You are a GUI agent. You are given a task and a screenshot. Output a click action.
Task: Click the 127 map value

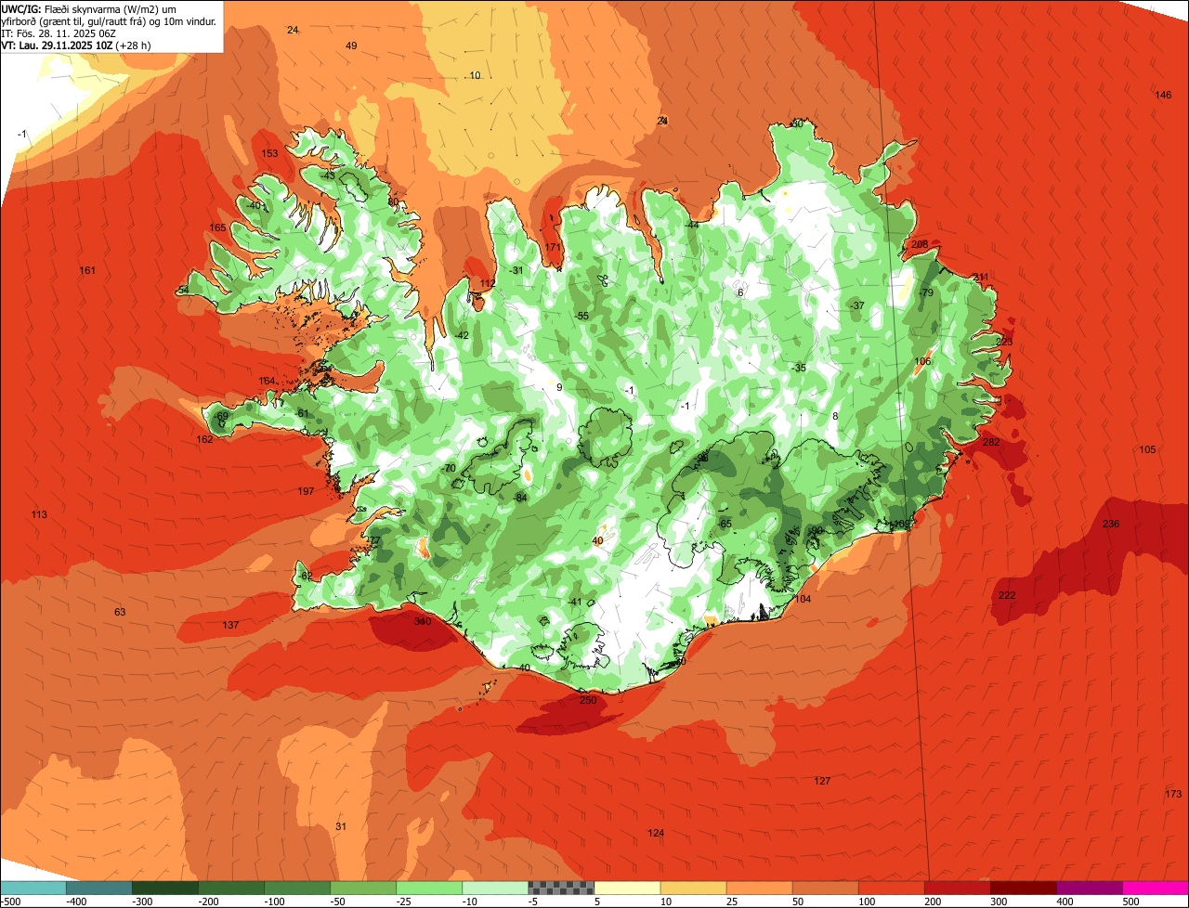point(822,781)
